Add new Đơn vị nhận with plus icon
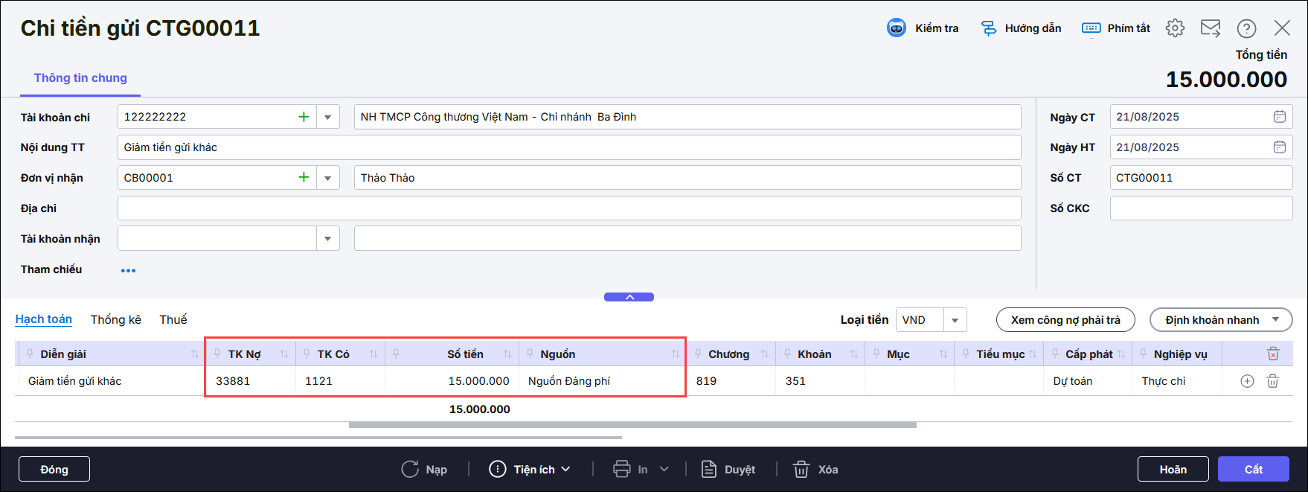 click(304, 178)
